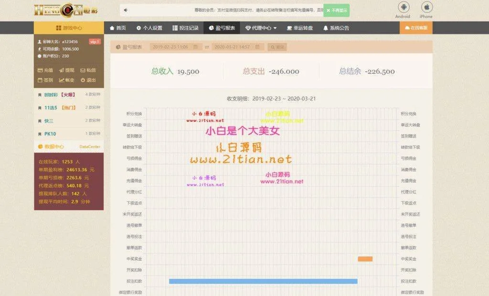
Task: Click 退出 to log out
Action: 88,80
